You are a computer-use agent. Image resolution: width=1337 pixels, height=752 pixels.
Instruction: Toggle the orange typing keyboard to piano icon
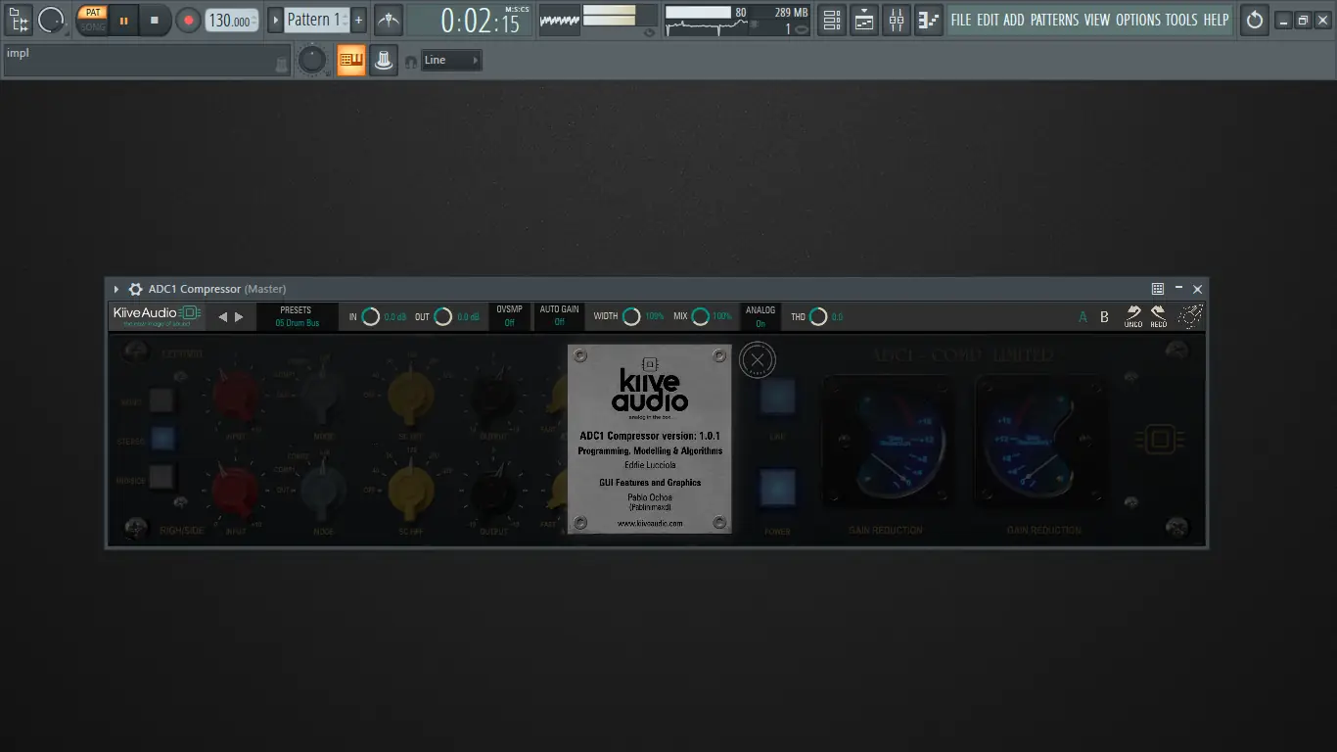coord(351,60)
